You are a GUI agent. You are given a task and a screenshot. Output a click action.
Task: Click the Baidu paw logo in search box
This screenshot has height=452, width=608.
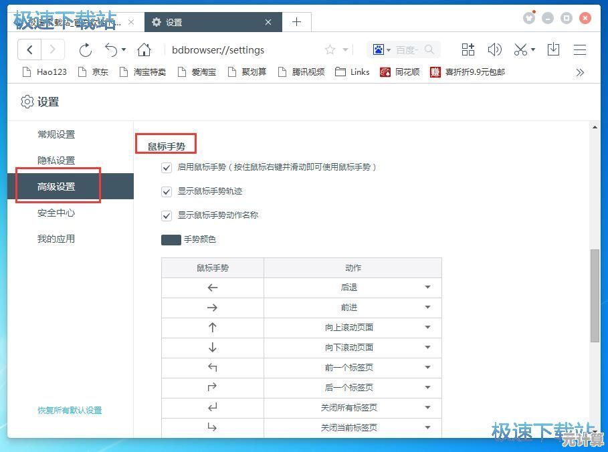(x=379, y=49)
